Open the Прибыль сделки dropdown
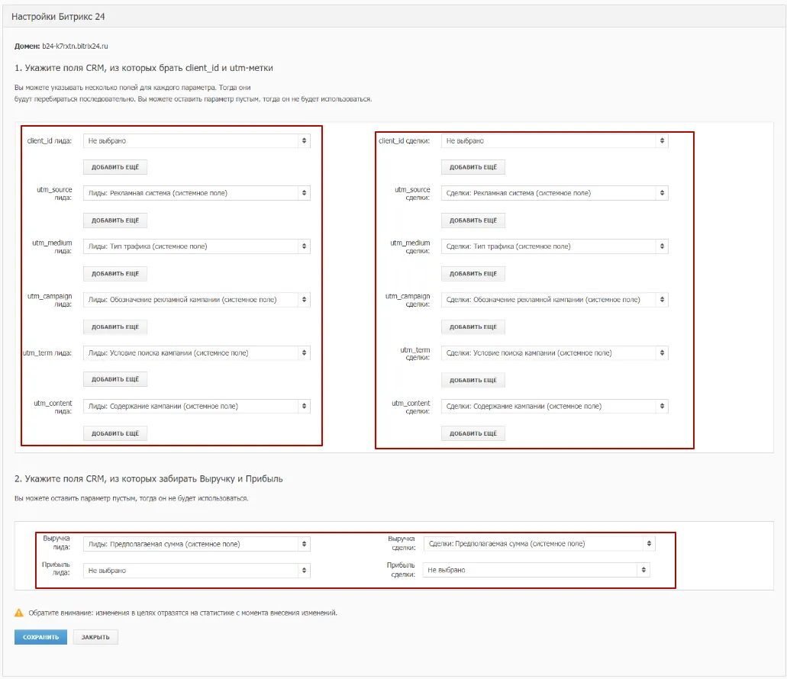787x679 pixels. point(536,570)
